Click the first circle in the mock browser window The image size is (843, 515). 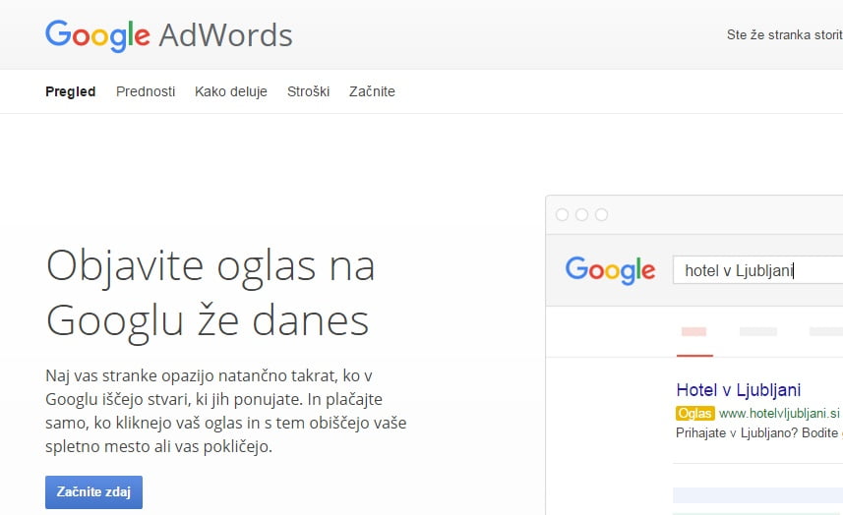(563, 214)
